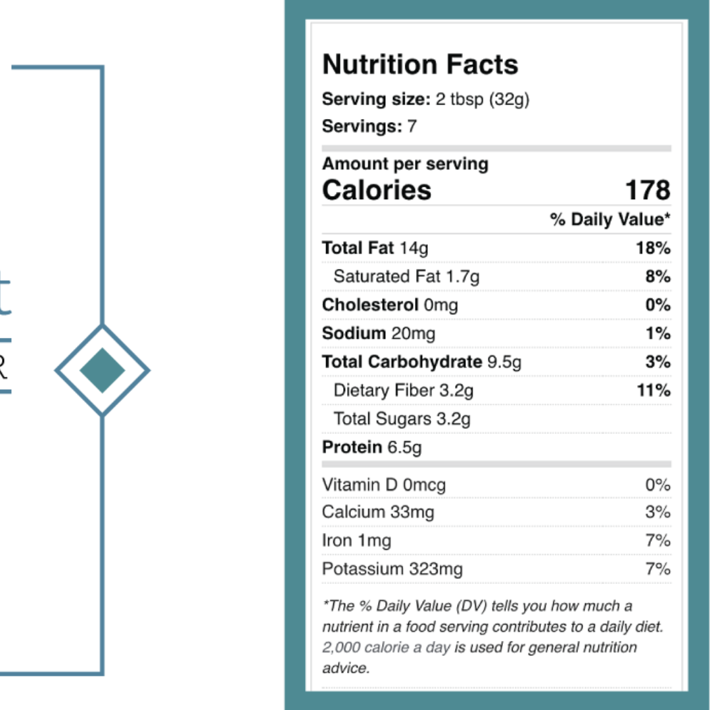Click the % Daily Value* column header

coord(610,220)
